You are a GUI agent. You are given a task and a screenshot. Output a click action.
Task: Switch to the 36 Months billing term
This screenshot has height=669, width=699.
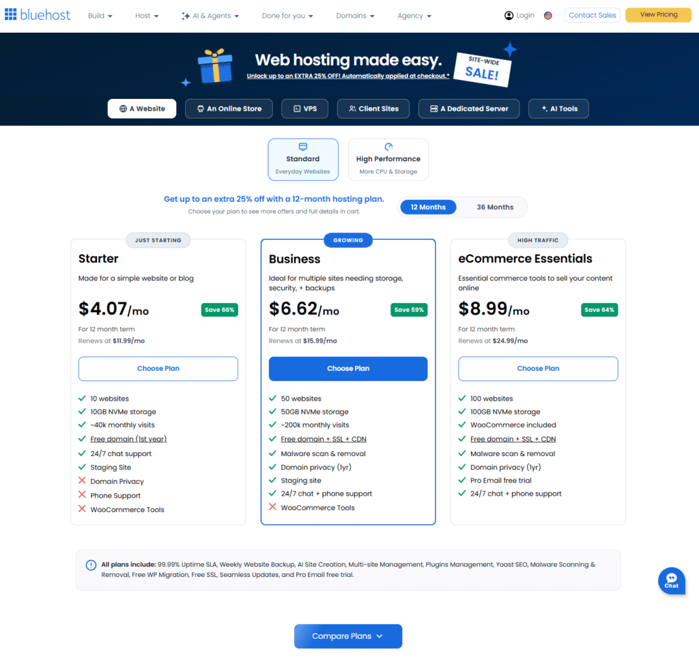(x=495, y=208)
